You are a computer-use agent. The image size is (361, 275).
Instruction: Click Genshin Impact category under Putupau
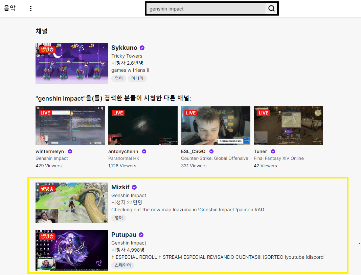point(129,243)
